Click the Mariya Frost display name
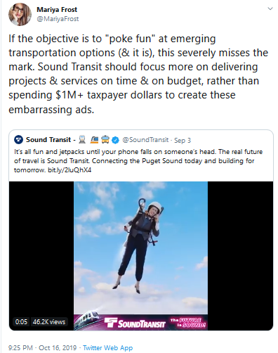278x353 pixels. point(57,10)
